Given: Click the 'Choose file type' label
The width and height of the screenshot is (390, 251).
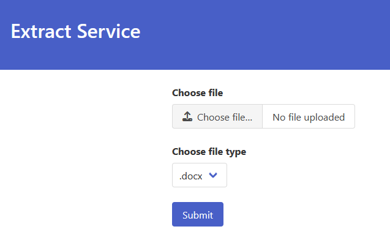Looking at the screenshot, I should click(x=209, y=152).
